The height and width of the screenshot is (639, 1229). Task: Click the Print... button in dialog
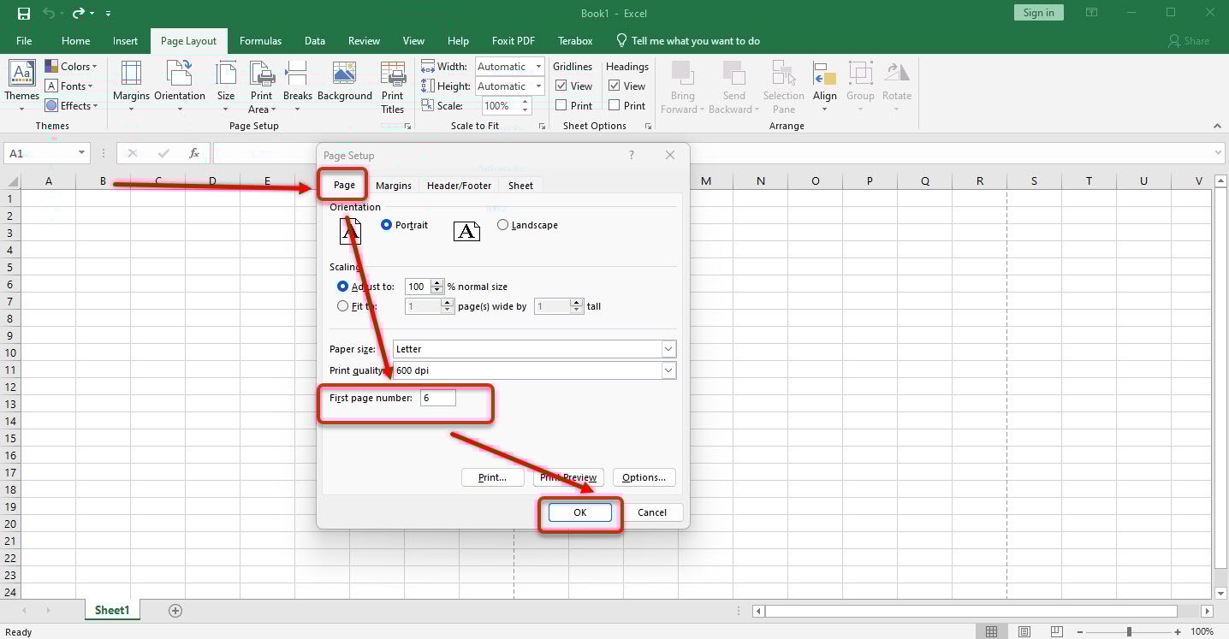pyautogui.click(x=492, y=477)
